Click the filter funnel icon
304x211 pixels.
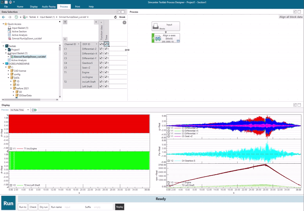pos(65,22)
